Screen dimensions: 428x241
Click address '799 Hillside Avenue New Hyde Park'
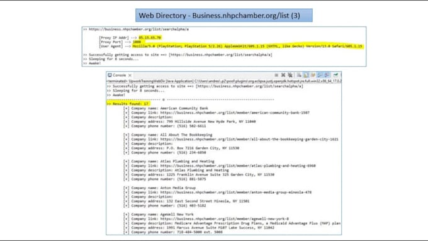click(211, 121)
